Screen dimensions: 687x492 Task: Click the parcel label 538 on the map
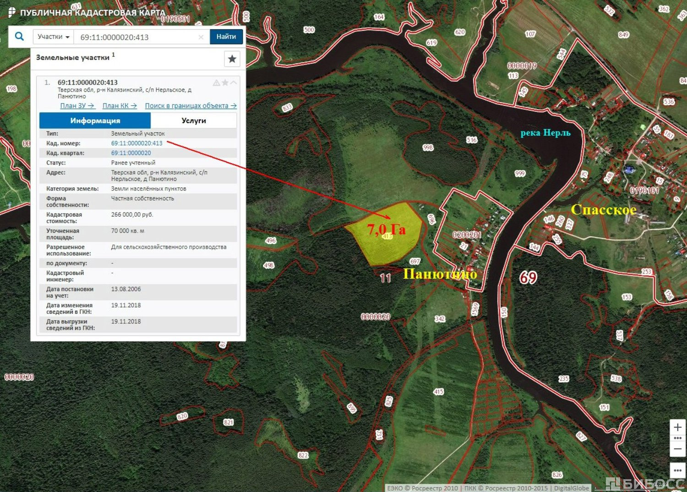pos(616,379)
